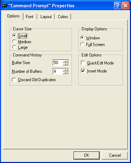Close the Properties dialog with X
Image resolution: width=131 pixels, height=163 pixels.
[x=125, y=5]
